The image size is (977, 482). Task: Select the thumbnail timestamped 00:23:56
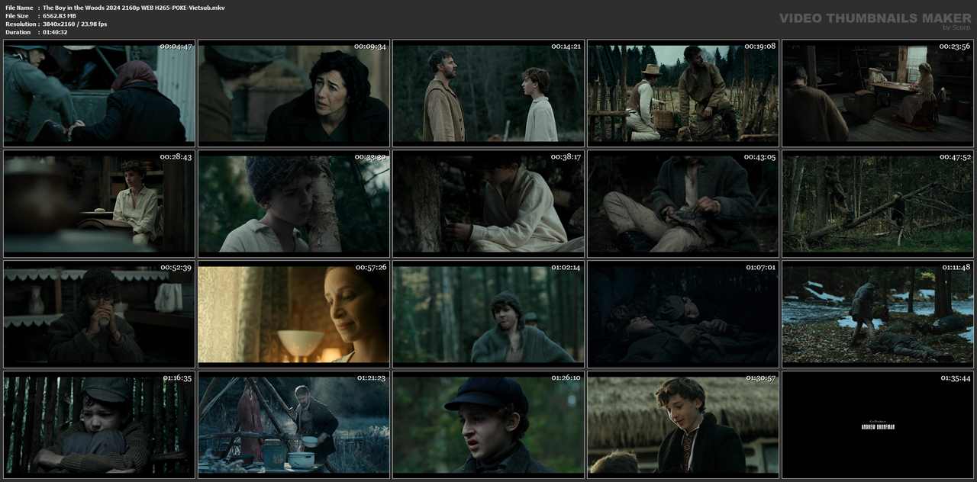878,93
